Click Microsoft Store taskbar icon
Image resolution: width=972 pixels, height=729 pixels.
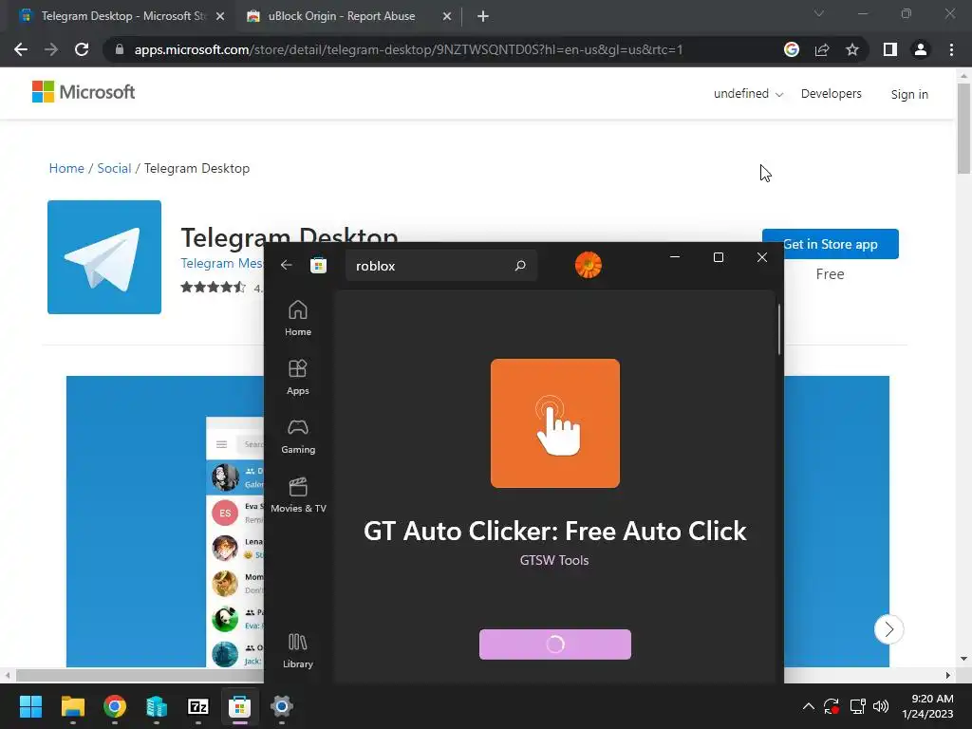pos(239,706)
